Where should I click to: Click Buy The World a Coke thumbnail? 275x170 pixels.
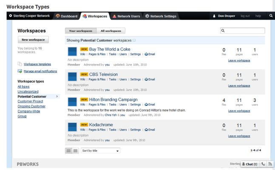72,51
